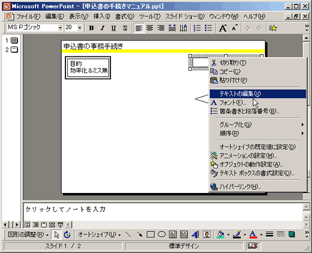Choose 切り取り(T) in context menu
Viewport: 312px width, 253px height.
point(258,63)
